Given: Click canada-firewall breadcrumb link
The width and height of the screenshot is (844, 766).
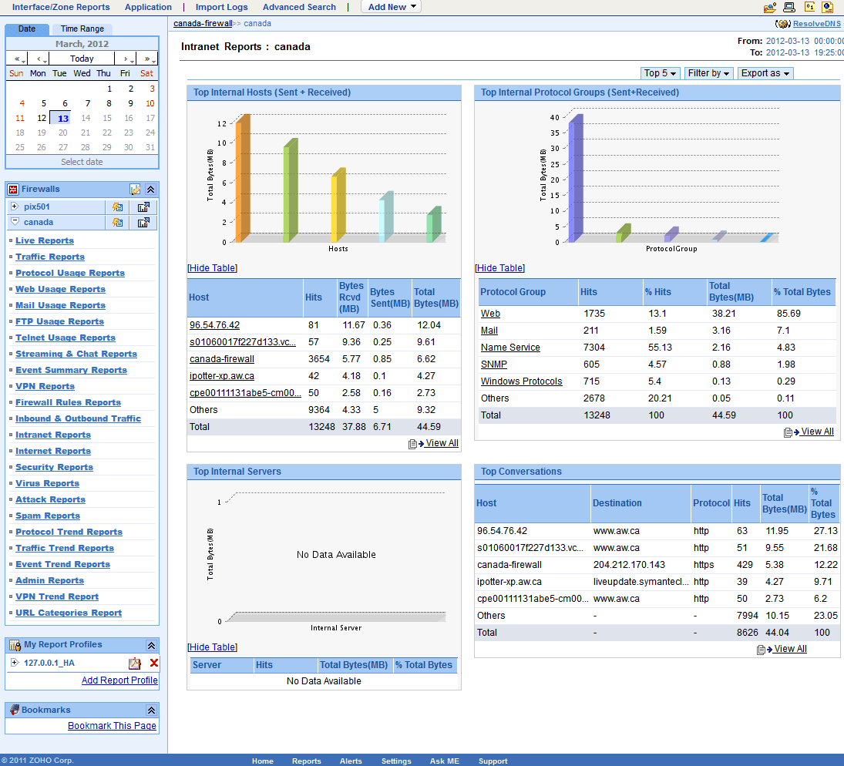Looking at the screenshot, I should click(x=203, y=24).
